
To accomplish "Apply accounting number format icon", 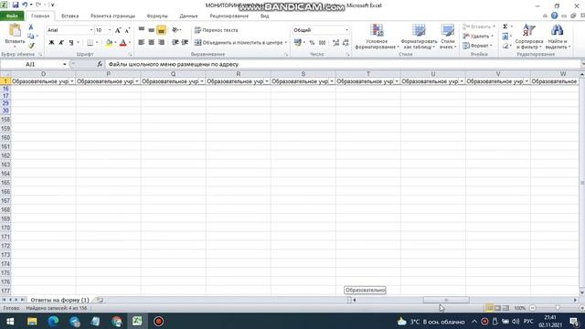I will [x=297, y=43].
